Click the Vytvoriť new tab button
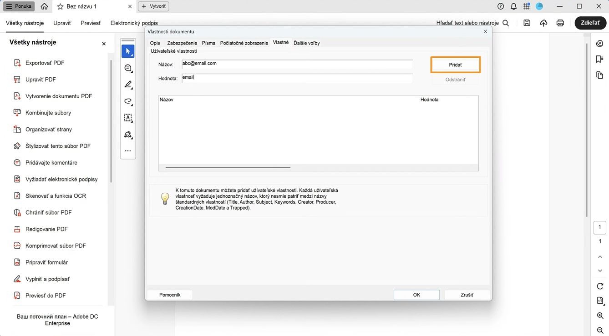Viewport: 609px width, 336px height. pos(154,6)
